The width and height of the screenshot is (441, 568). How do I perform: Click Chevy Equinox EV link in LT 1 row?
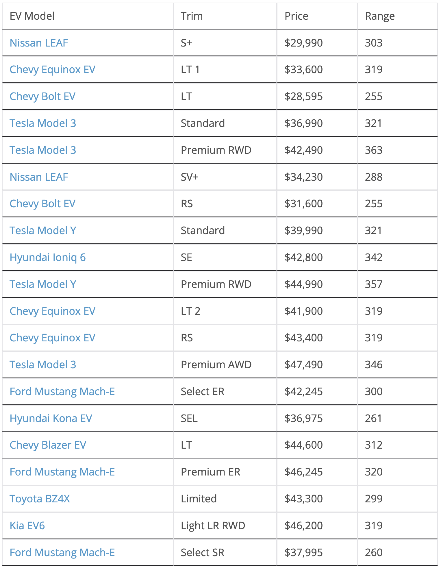[x=52, y=70]
